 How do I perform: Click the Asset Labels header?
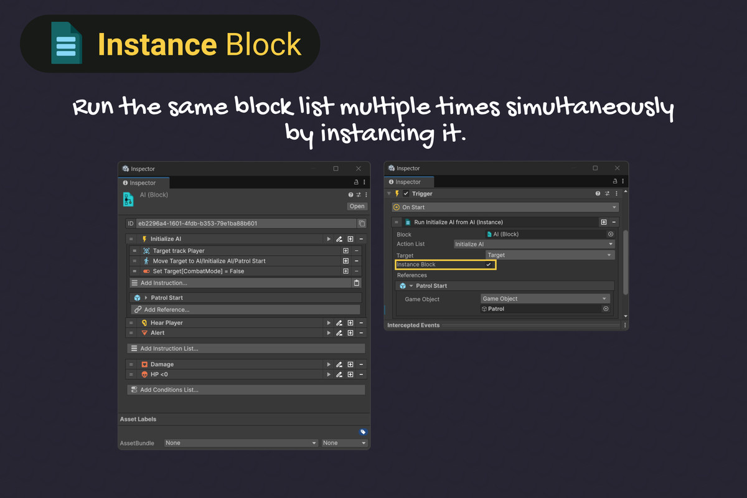138,420
